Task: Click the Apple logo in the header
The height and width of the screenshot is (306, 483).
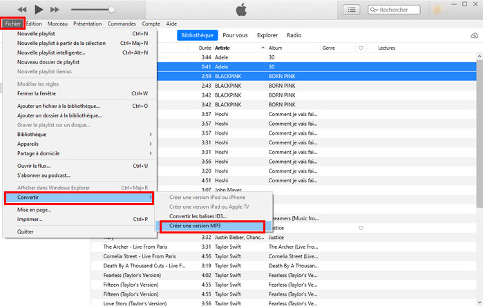Action: tap(241, 10)
